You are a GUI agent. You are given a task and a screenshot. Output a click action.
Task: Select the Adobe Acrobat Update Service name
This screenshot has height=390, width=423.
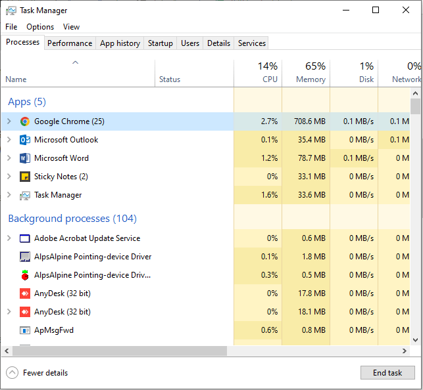(x=87, y=238)
